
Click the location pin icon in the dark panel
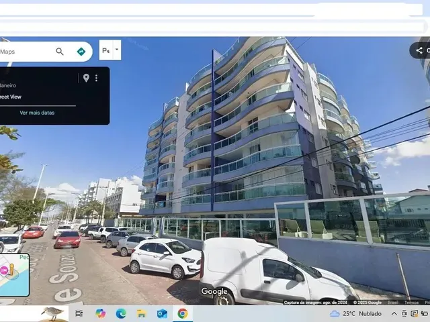pos(86,78)
